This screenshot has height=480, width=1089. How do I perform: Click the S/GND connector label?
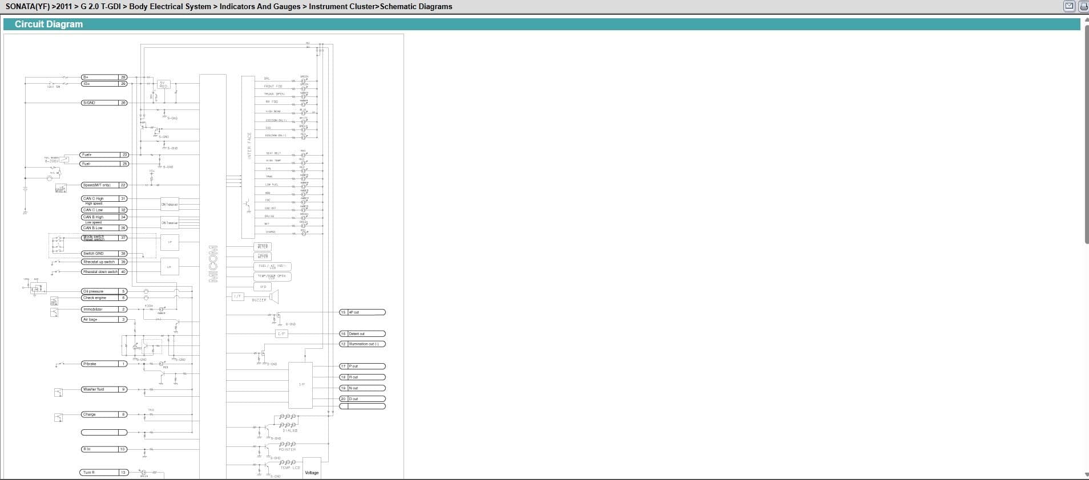[100, 103]
